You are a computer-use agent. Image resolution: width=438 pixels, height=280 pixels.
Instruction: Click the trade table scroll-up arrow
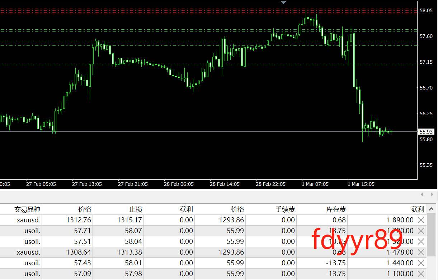(432, 209)
